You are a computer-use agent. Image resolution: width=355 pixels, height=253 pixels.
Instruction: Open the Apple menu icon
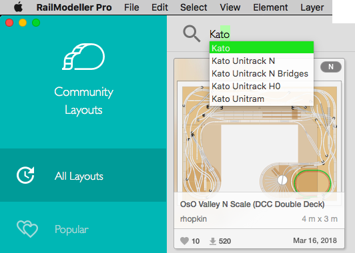[19, 7]
